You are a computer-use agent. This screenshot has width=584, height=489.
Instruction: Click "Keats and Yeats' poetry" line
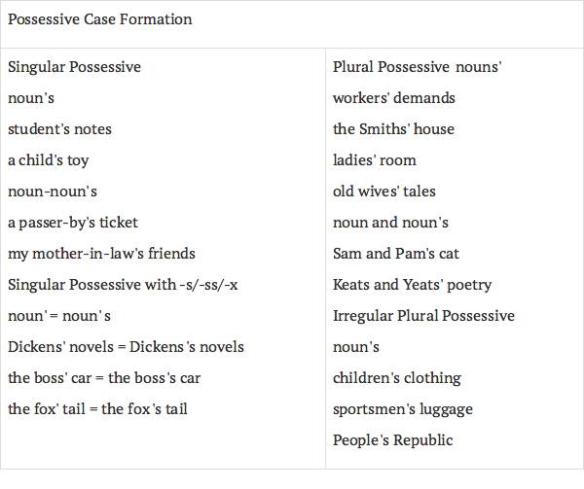(412, 285)
